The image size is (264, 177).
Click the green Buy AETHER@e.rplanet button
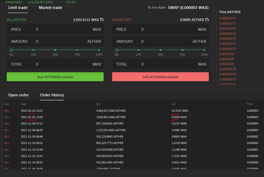tap(55, 77)
